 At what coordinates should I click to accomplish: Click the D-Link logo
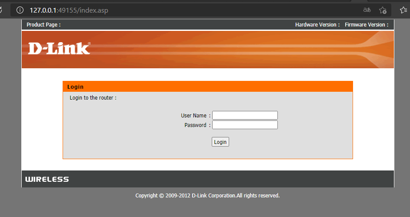[x=59, y=48]
